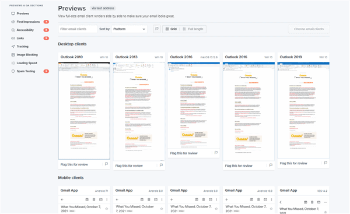The width and height of the screenshot is (350, 214).
Task: Click the Outlook 2013 card title
Action: click(x=127, y=57)
